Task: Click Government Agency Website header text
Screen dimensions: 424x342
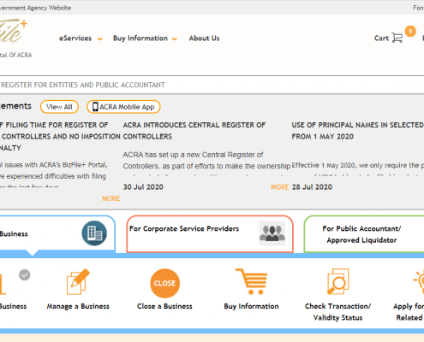Action: [x=35, y=8]
